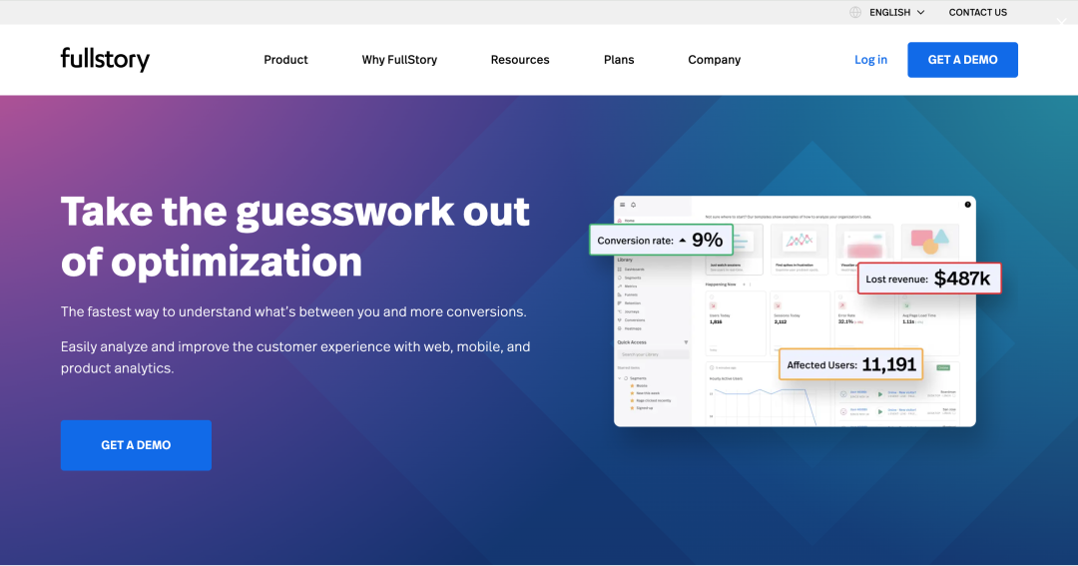Open the Product menu
Image resolution: width=1078 pixels, height=566 pixels.
(x=286, y=60)
